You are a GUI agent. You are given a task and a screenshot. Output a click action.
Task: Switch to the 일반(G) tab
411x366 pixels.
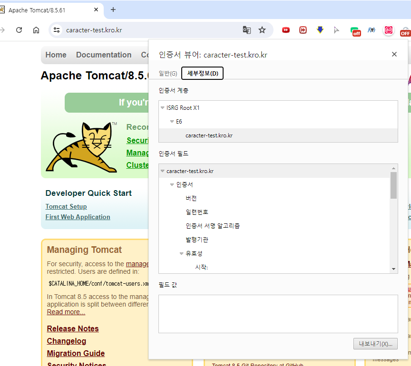point(168,73)
